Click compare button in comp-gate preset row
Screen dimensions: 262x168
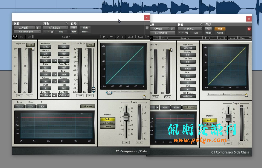[x=61, y=32]
